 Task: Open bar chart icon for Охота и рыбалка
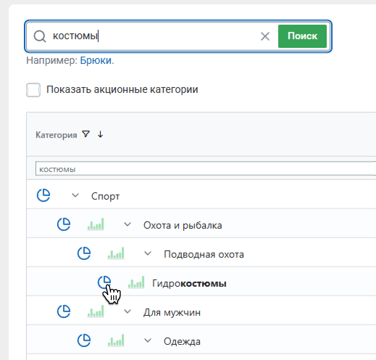coord(95,224)
